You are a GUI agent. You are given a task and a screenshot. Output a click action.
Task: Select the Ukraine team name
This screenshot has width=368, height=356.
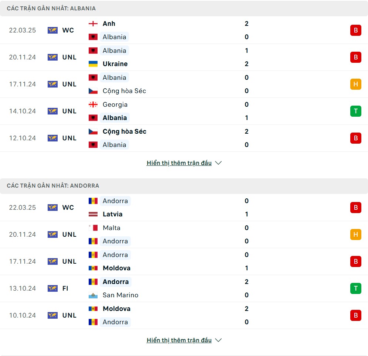(x=115, y=64)
